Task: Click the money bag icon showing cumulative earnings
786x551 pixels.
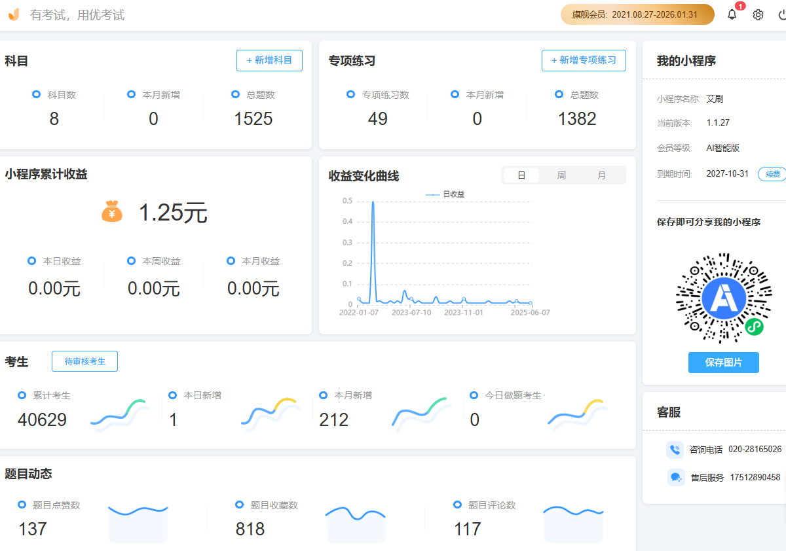Action: pyautogui.click(x=111, y=211)
